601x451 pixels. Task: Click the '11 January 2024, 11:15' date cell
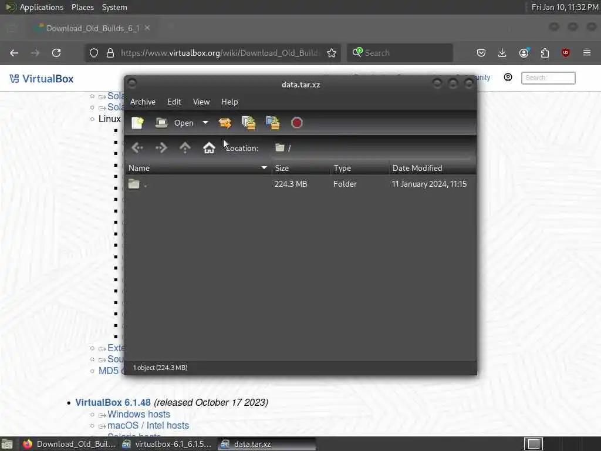(429, 184)
